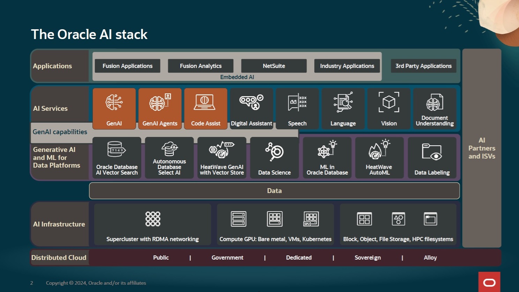Select the Fusion Analytics box
Image resolution: width=519 pixels, height=292 pixels.
tap(201, 66)
